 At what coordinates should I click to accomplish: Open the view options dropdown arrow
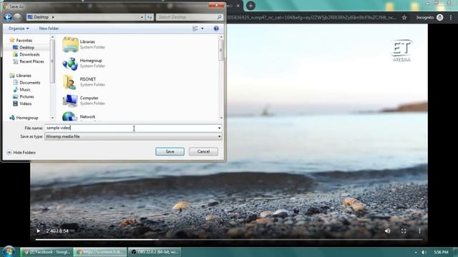(202, 29)
